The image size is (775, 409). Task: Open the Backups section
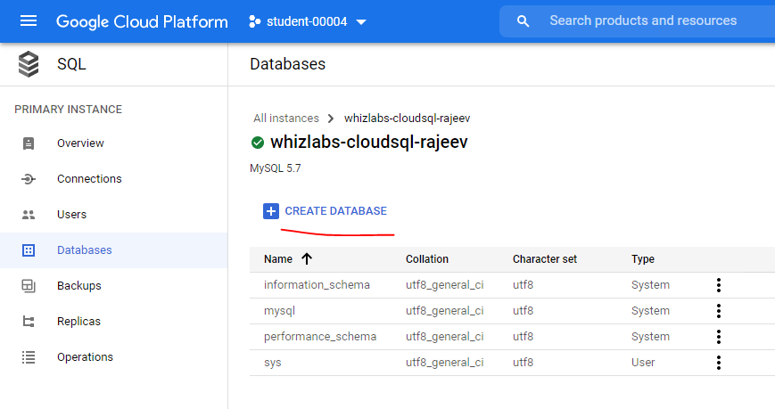pyautogui.click(x=113, y=285)
